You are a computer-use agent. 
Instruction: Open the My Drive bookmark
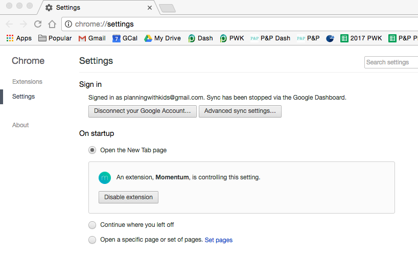[162, 38]
